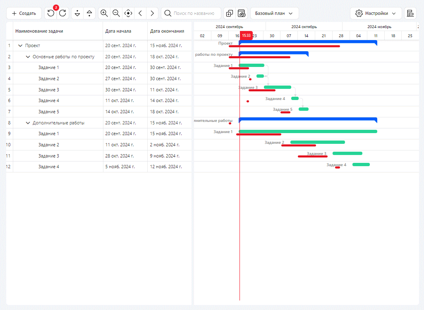Expand all tasks with the down-arrow icon
Screen dimensions: 424x310
[x=77, y=13]
